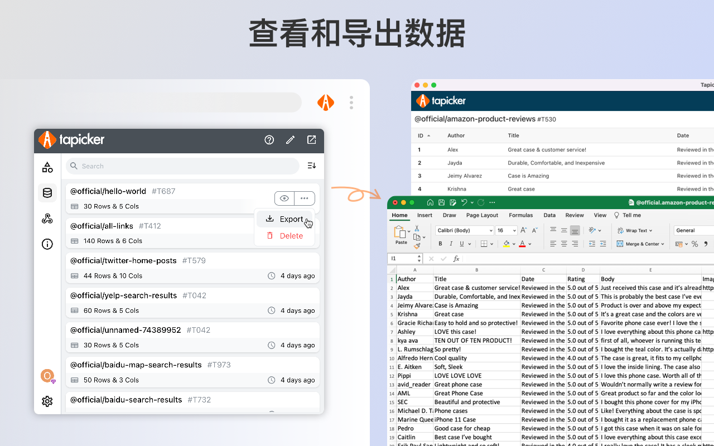Toggle visibility eye for hello-world dataset
This screenshot has height=446, width=714.
coord(284,198)
